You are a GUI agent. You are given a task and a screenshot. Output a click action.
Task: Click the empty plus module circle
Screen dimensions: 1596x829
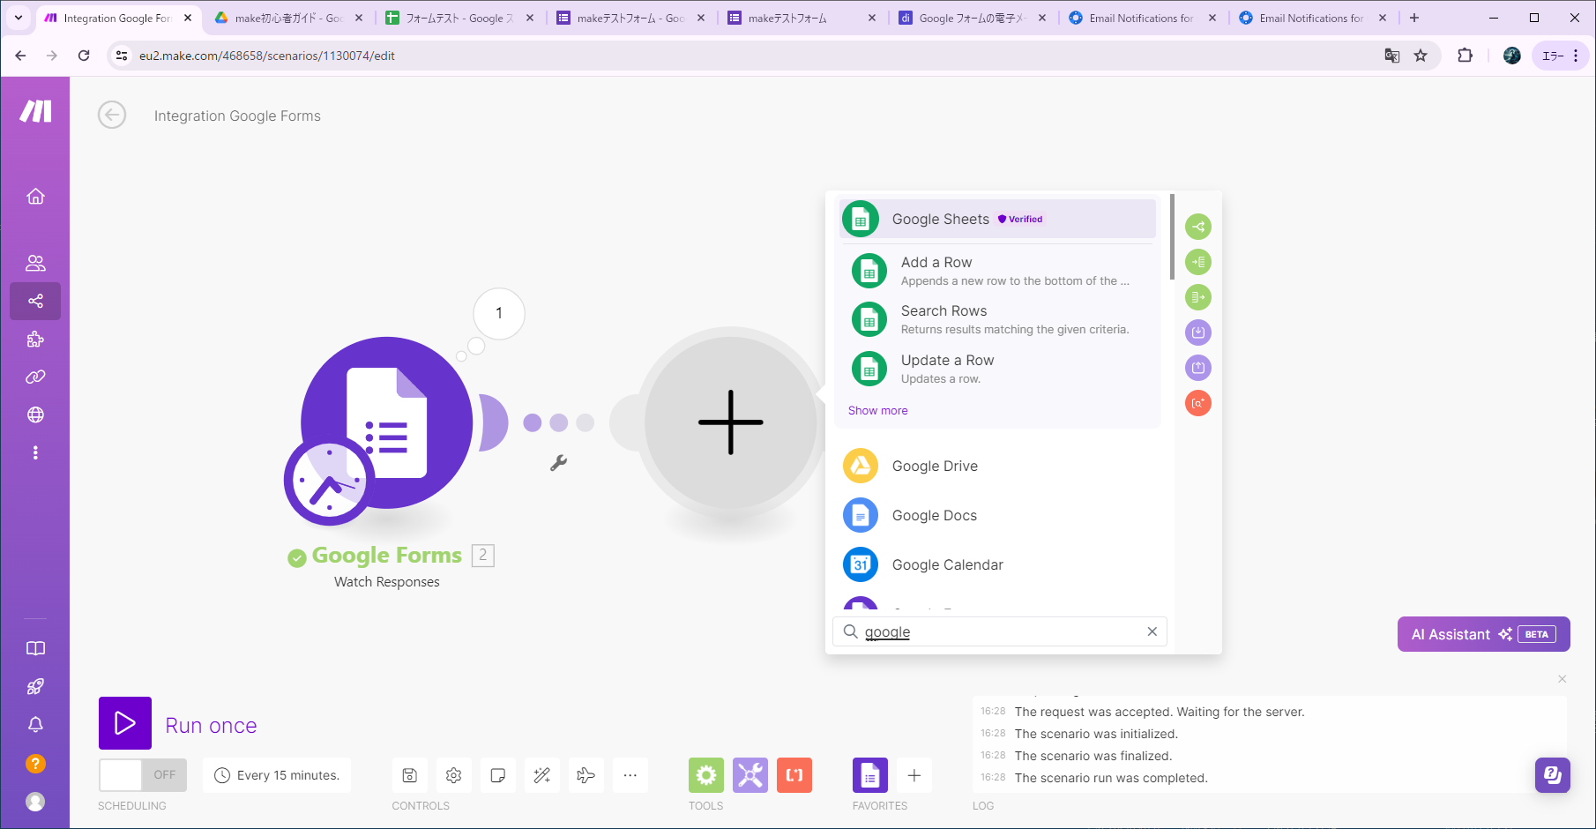pos(730,422)
